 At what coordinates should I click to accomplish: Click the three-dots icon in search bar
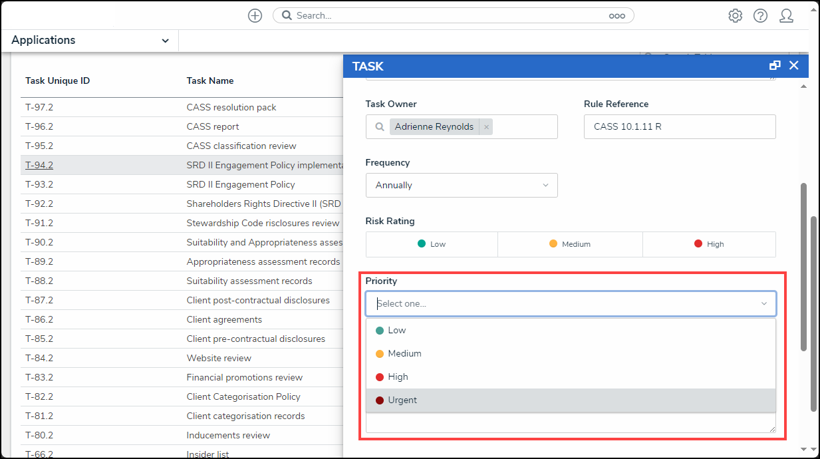point(616,16)
